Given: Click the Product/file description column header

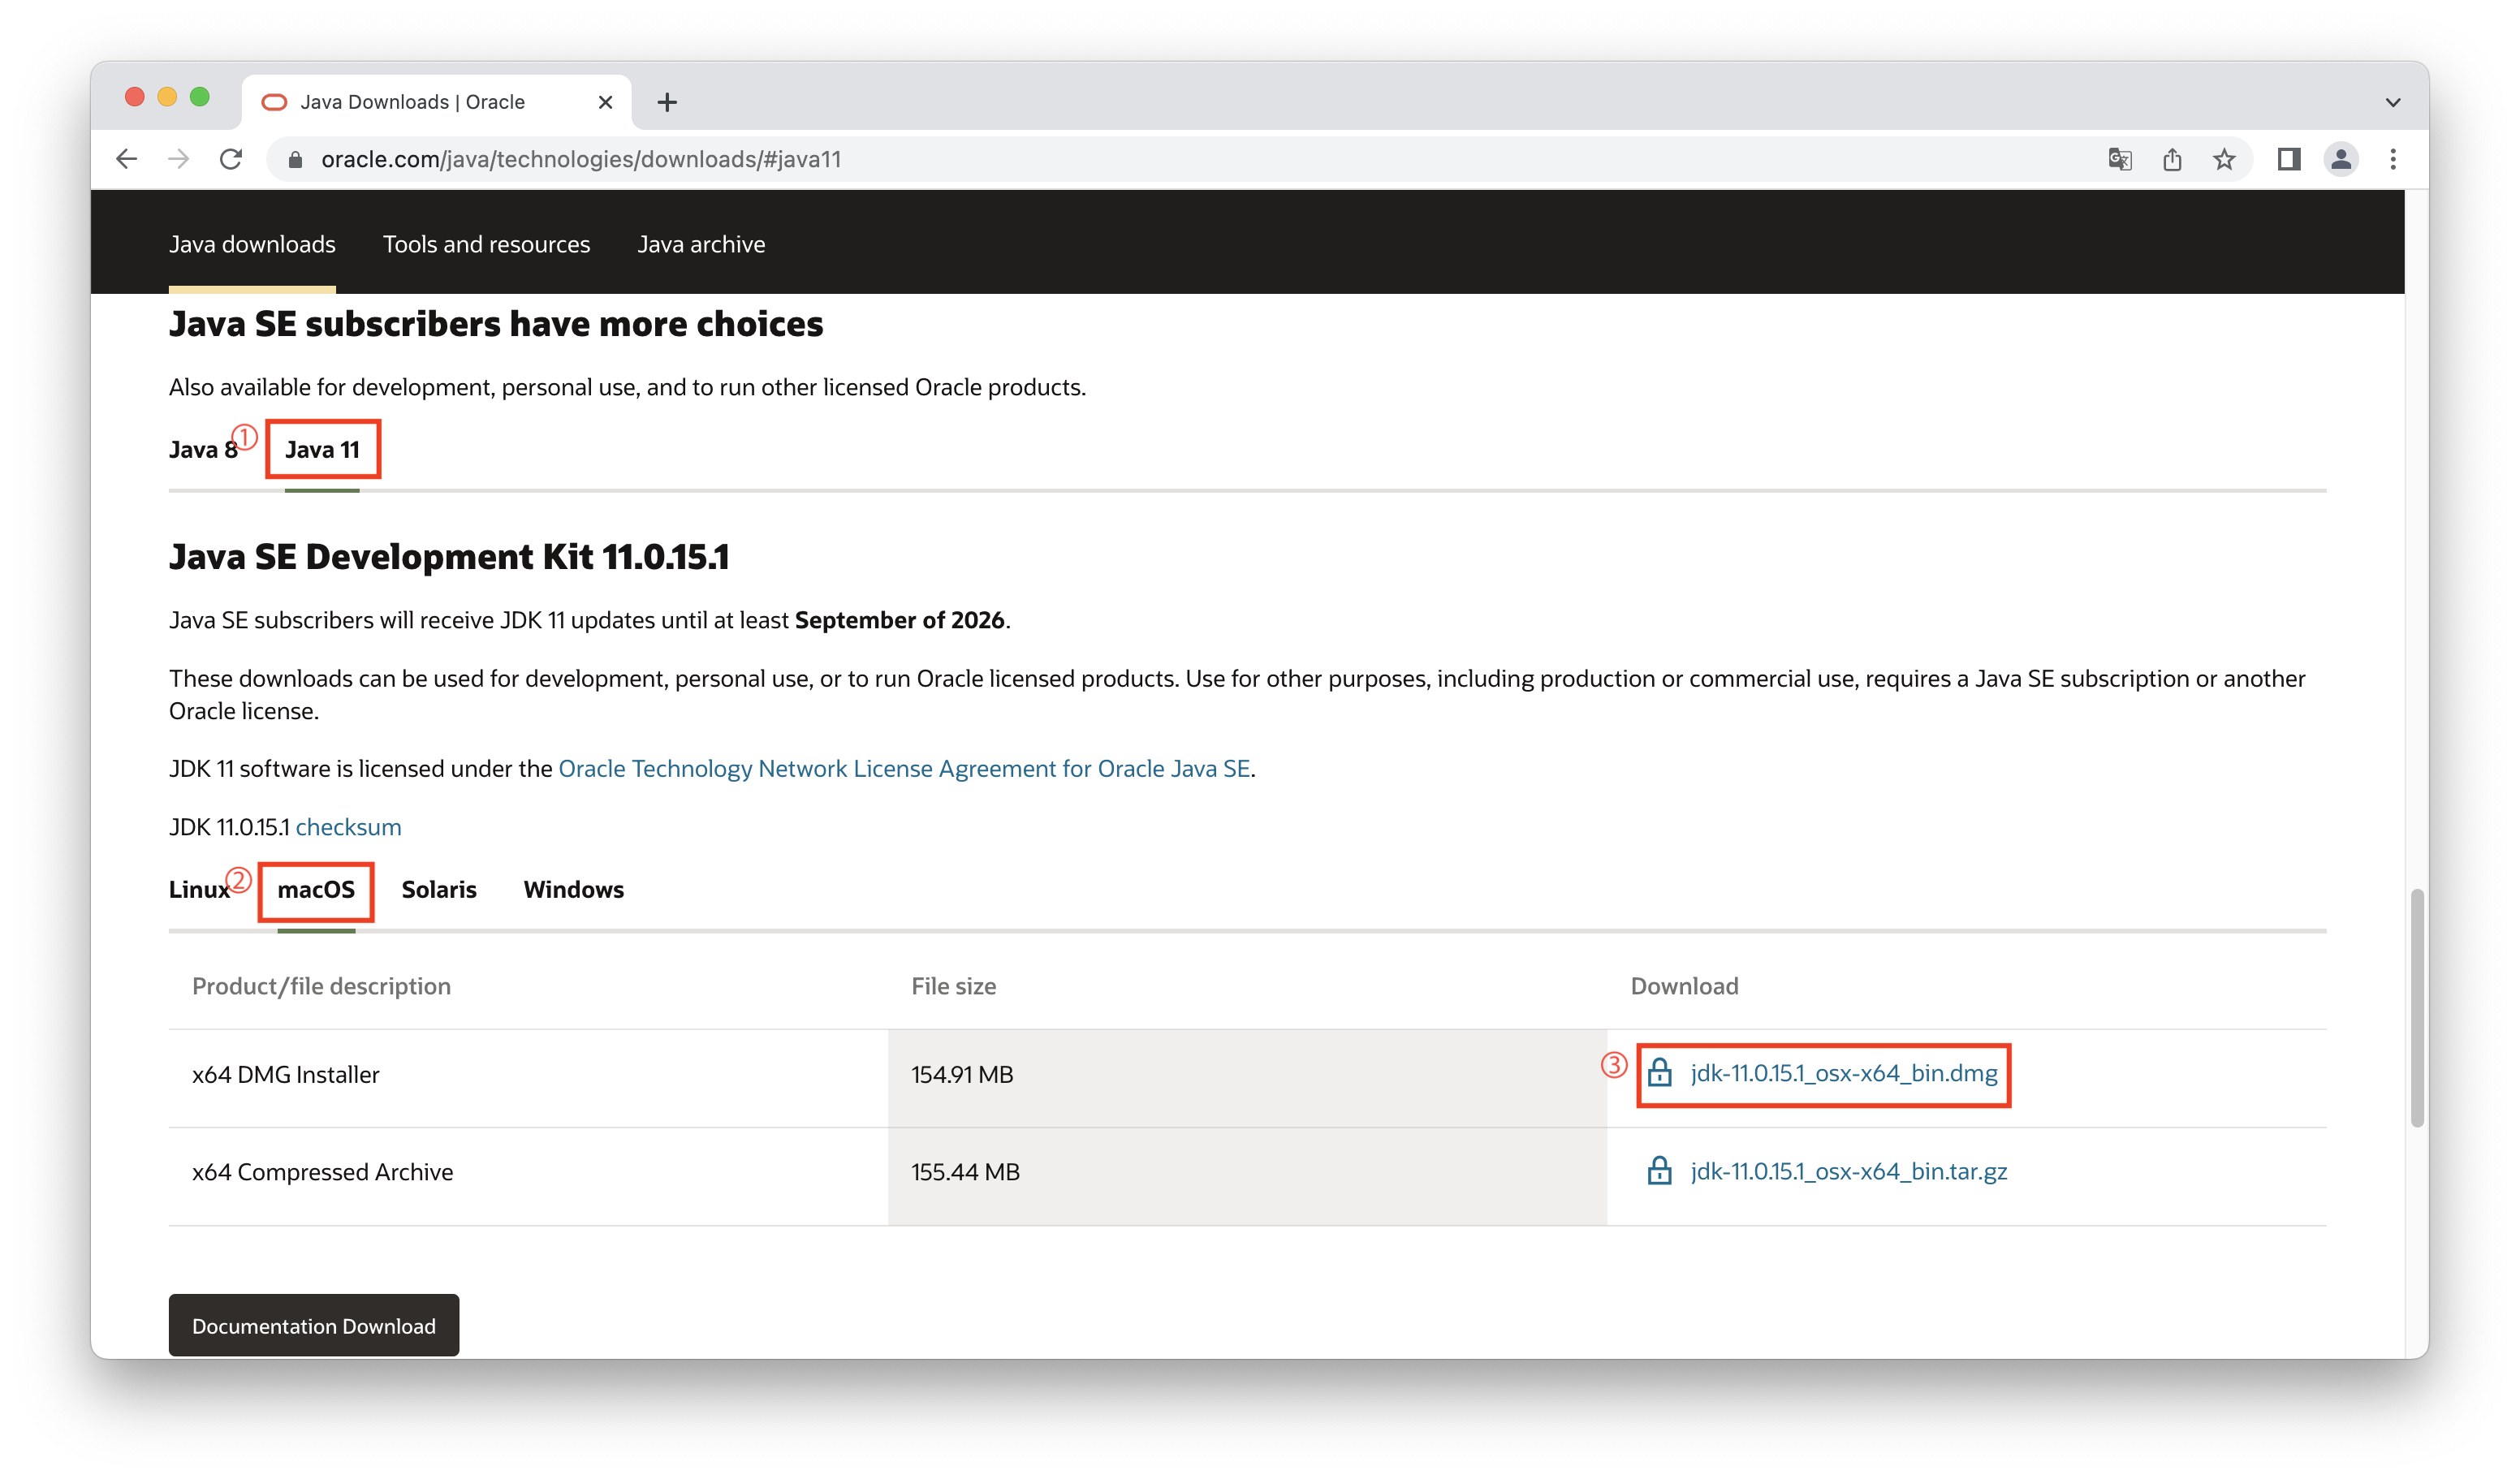Looking at the screenshot, I should 321,986.
